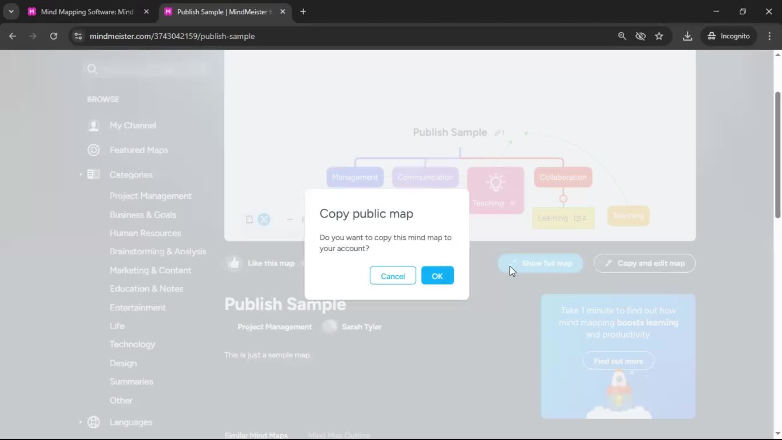Open Project Management category
The width and height of the screenshot is (782, 440).
(150, 196)
